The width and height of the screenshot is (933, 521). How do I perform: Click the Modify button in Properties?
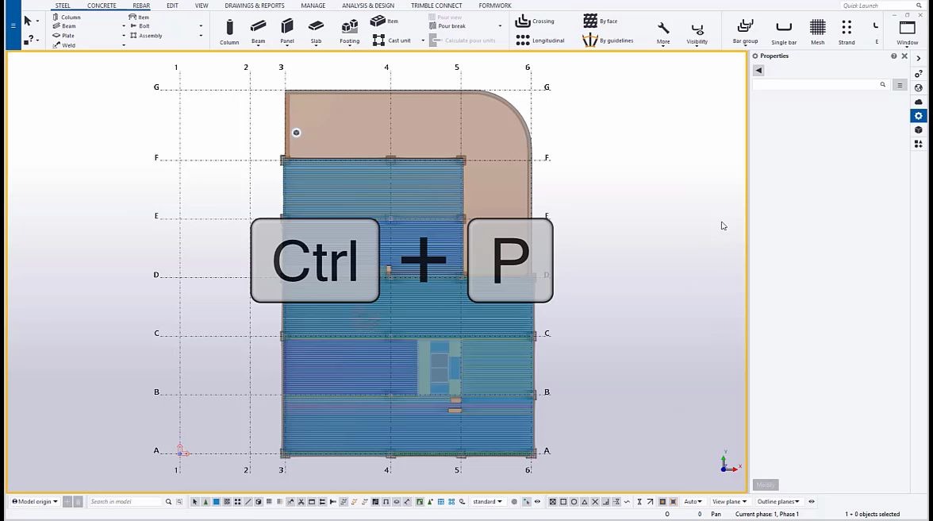[x=765, y=484]
